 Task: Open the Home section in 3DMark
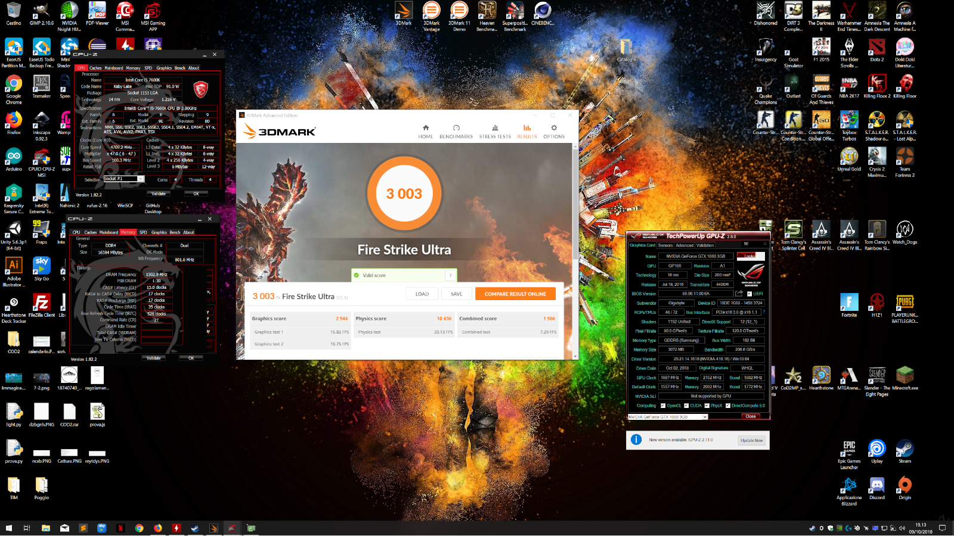click(x=425, y=132)
